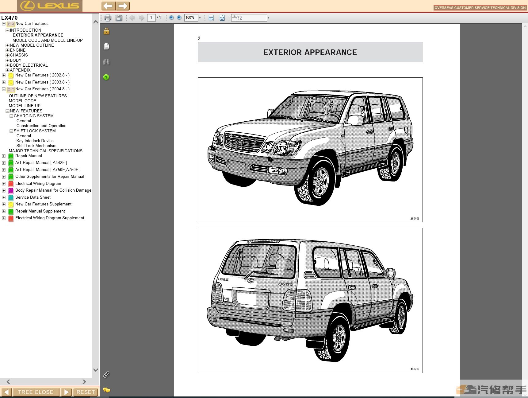Collapse the CHARGING SYSTEM node
Screen dimensions: 528x398
(x=11, y=116)
